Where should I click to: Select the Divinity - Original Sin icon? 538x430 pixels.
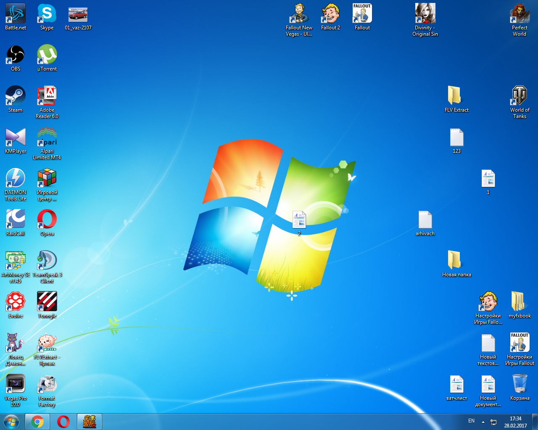click(x=425, y=21)
